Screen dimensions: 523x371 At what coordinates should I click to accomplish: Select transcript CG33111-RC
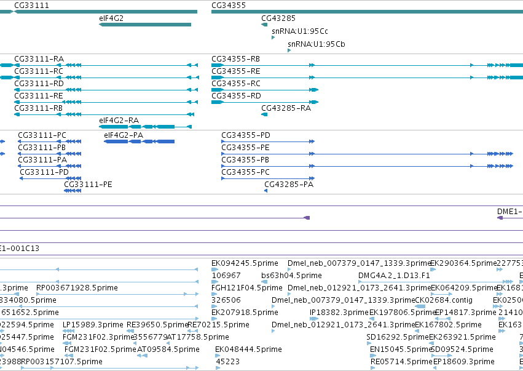click(39, 71)
